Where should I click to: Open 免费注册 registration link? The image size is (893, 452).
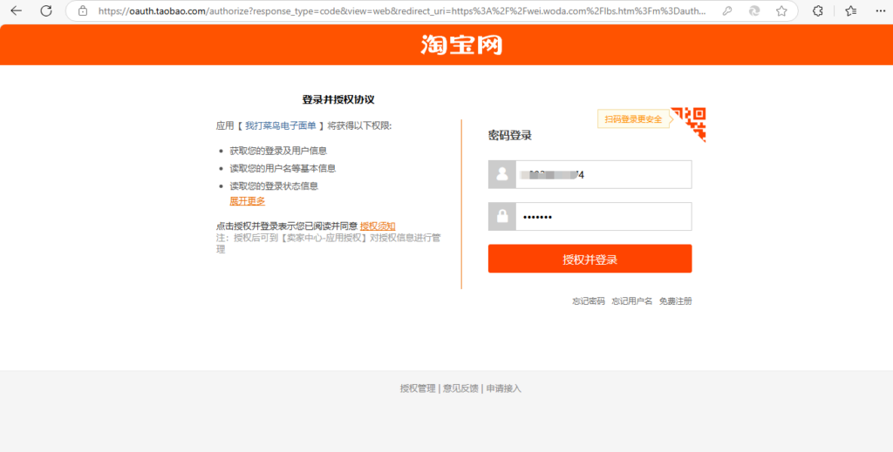tap(675, 301)
